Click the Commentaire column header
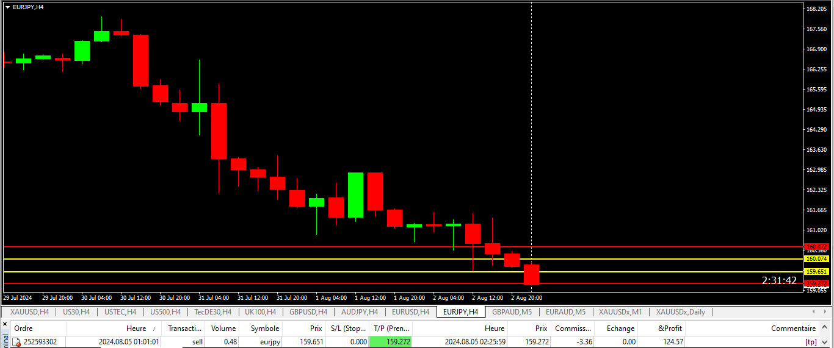 pos(792,328)
